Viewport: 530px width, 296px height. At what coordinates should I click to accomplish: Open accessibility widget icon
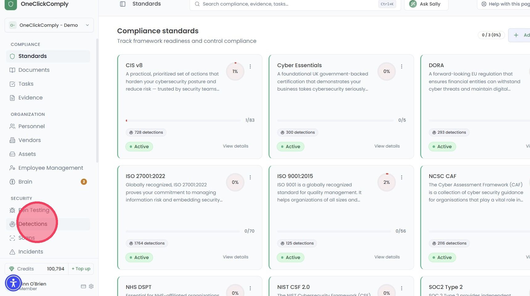point(13,283)
